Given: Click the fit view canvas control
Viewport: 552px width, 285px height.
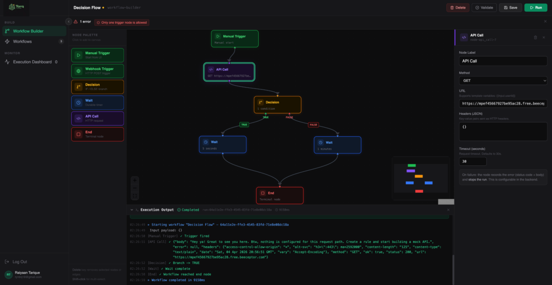Looking at the screenshot, I should click(x=135, y=196).
